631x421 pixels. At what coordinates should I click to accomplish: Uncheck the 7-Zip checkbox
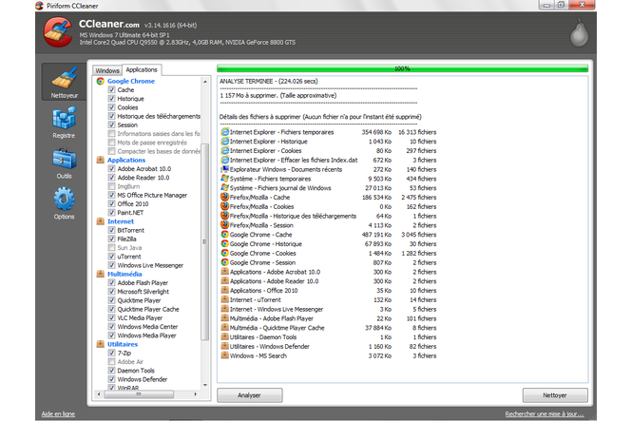pos(112,353)
